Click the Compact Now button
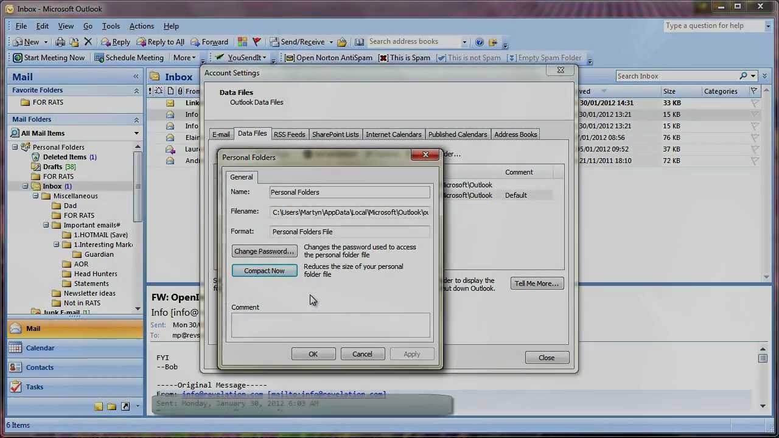779x438 pixels. tap(264, 271)
